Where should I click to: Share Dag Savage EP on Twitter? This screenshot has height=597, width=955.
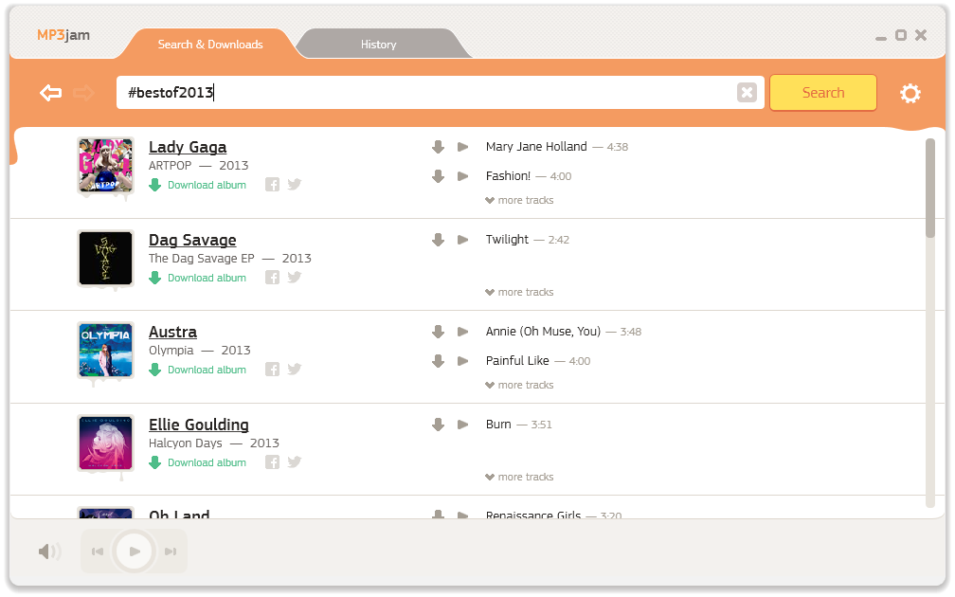pyautogui.click(x=295, y=277)
